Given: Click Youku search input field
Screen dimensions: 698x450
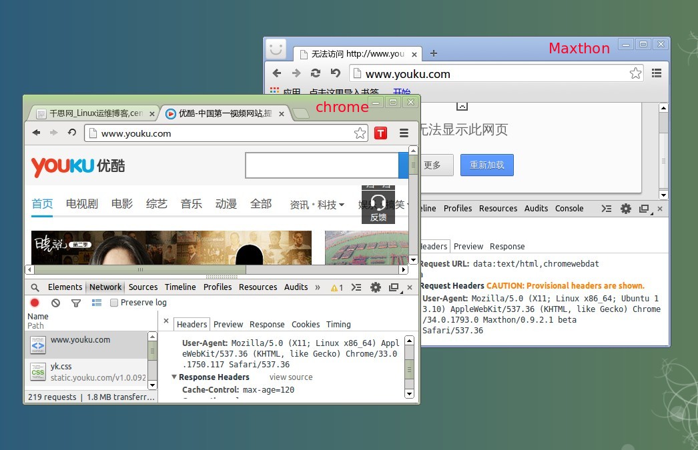Looking at the screenshot, I should (x=322, y=165).
